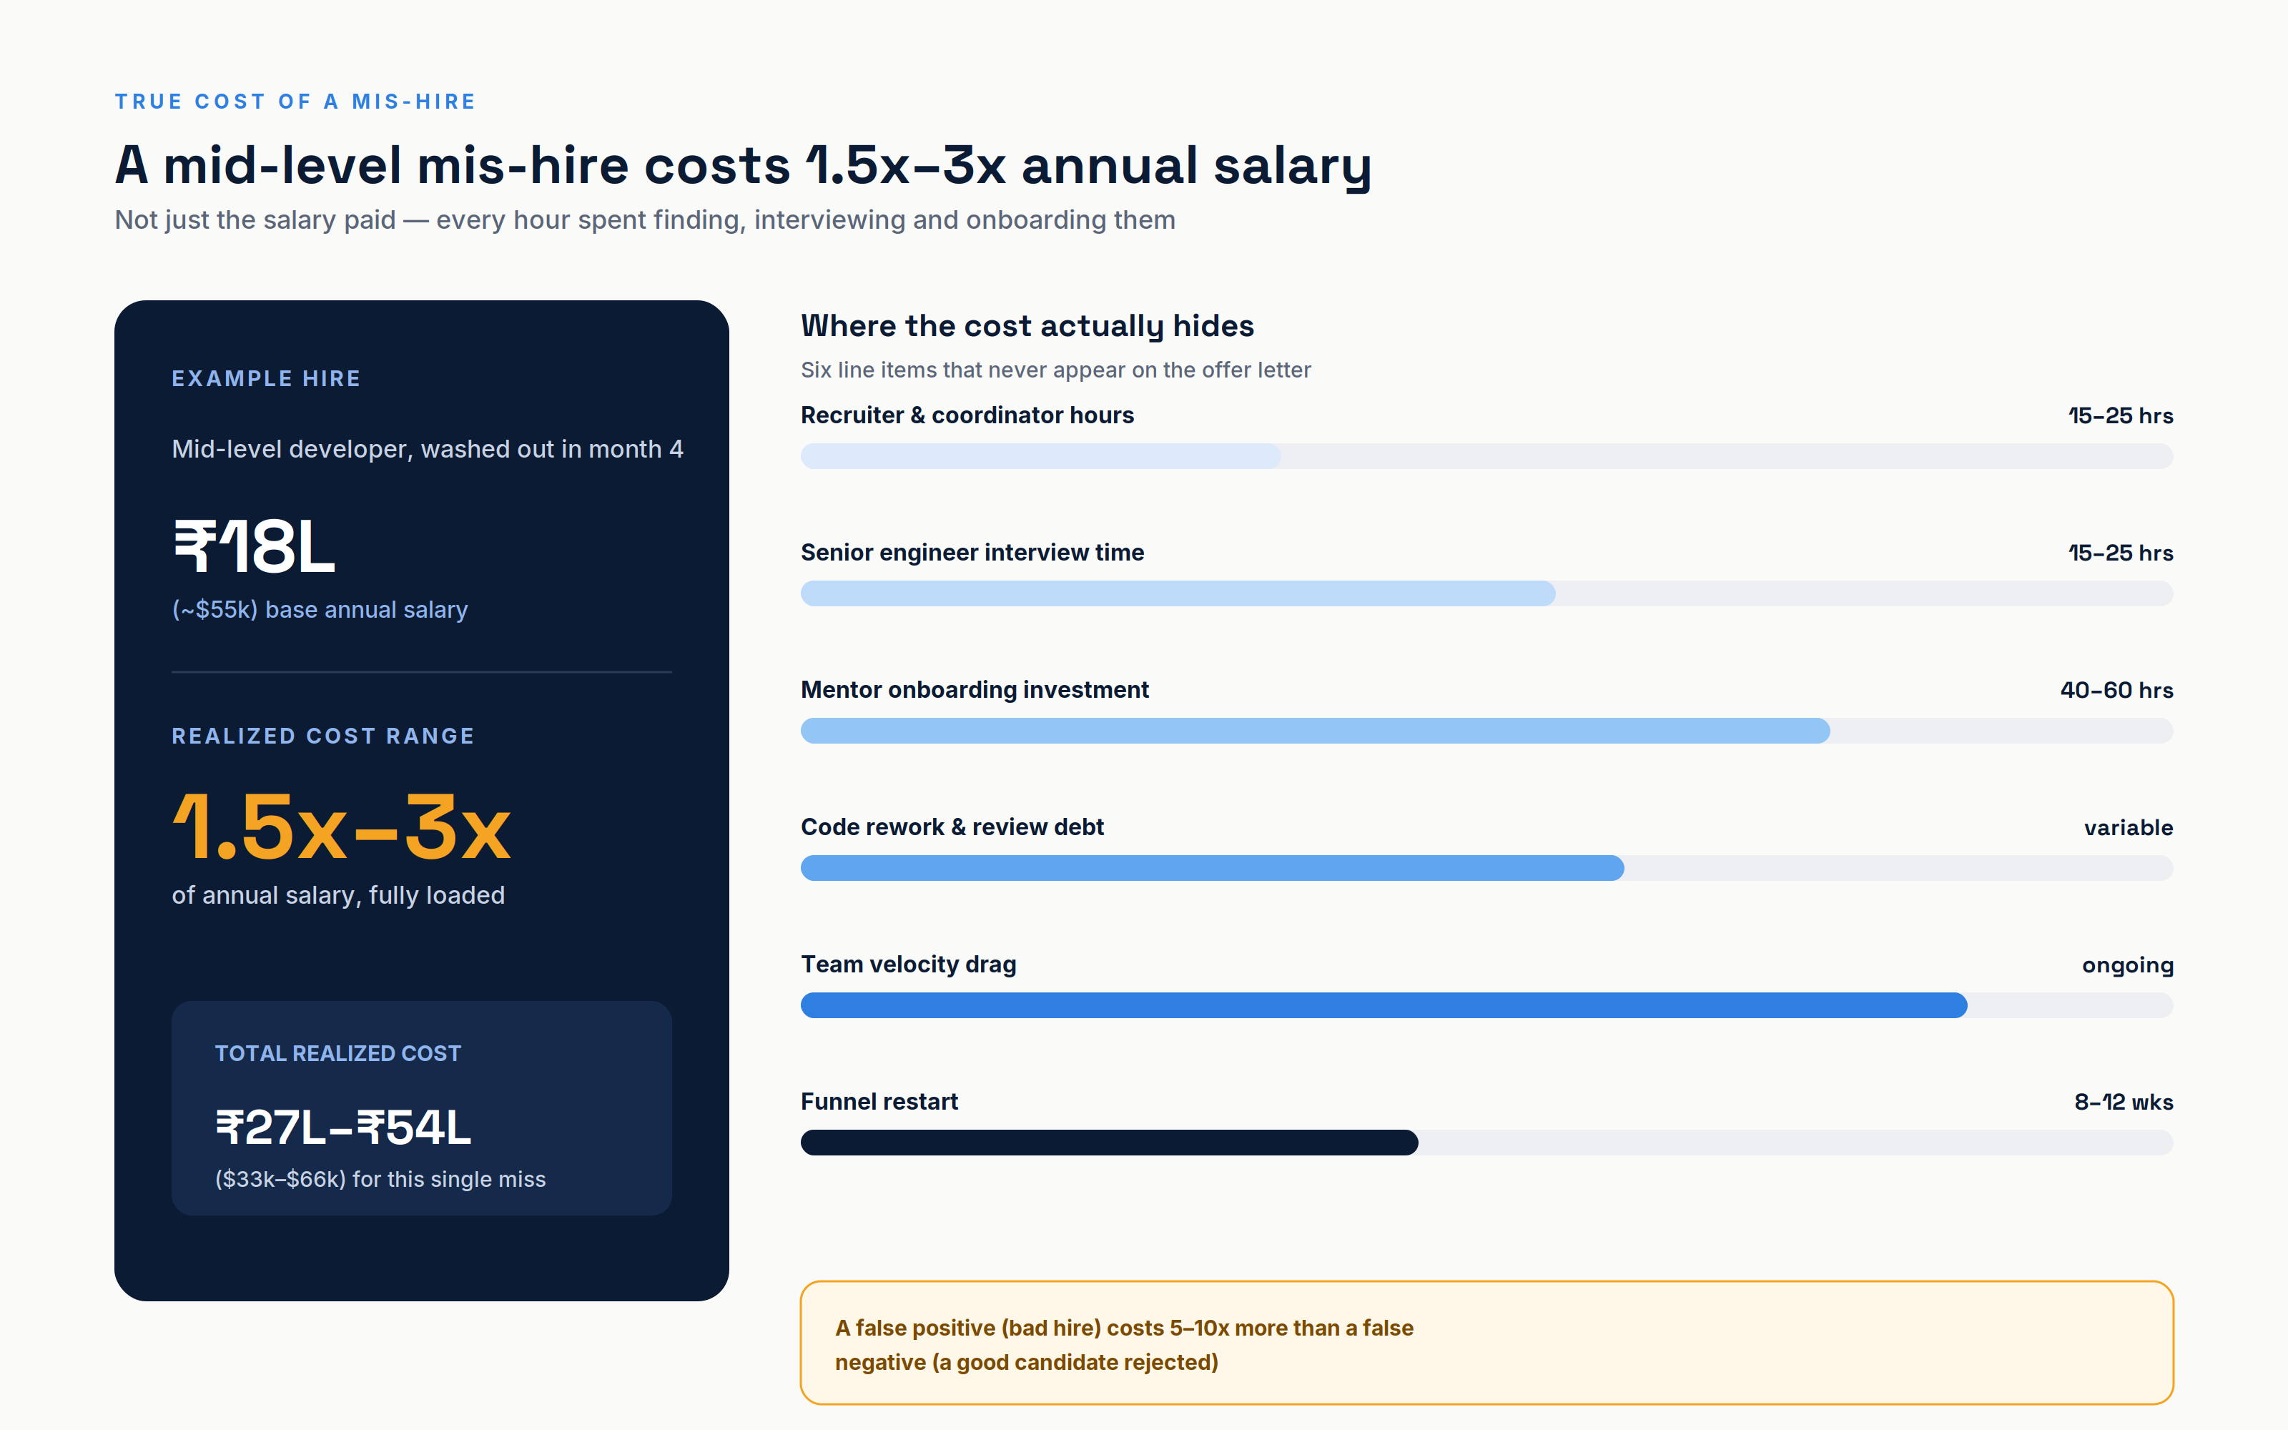Click 'Six line items that never appear' subtitle
The height and width of the screenshot is (1430, 2288).
point(1055,370)
